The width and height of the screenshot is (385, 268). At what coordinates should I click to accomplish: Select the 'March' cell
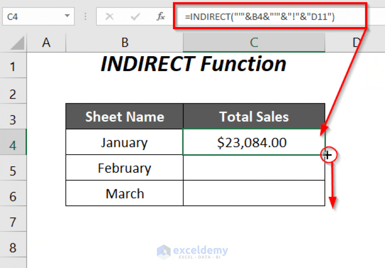point(124,193)
